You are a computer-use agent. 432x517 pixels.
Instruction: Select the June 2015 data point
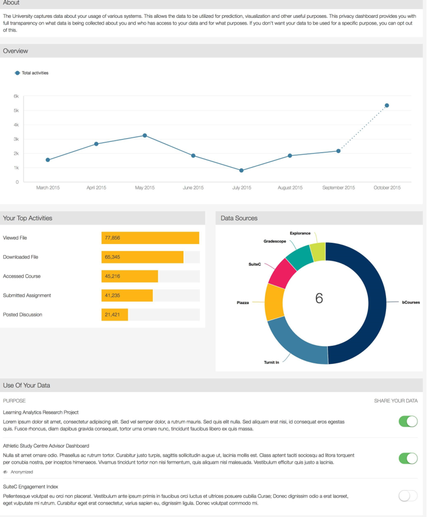tap(193, 155)
